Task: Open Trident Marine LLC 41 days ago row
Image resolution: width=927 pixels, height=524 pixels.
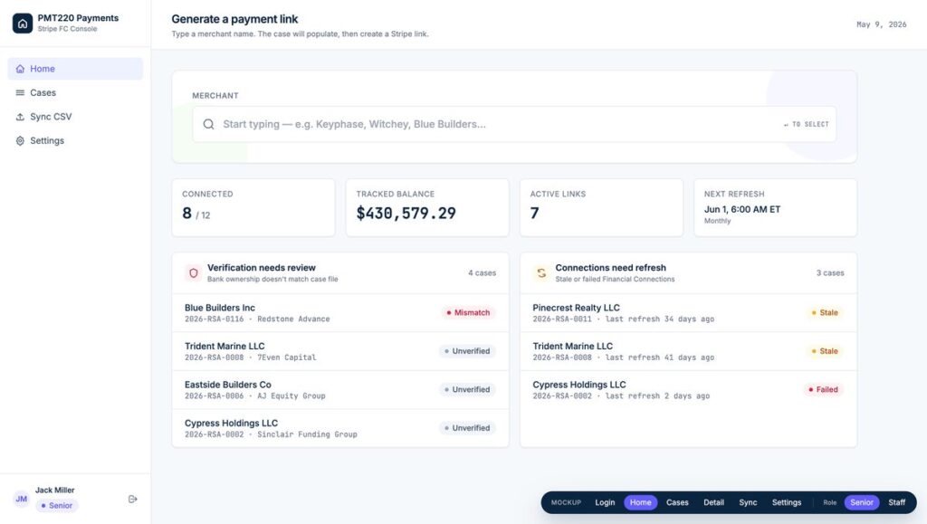Action: click(x=688, y=351)
